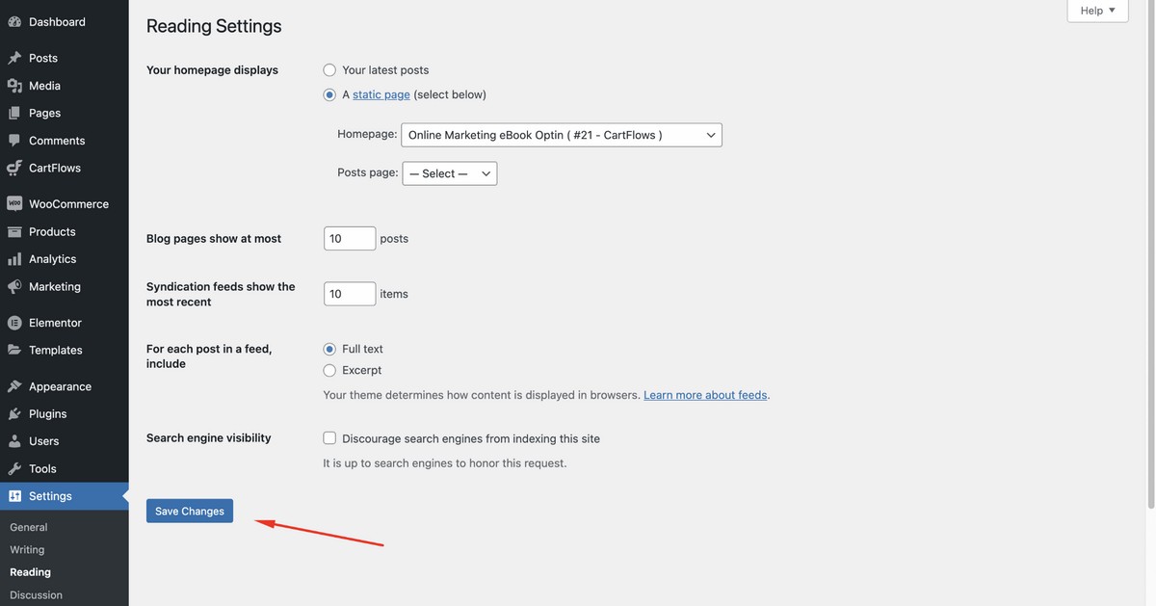Open Elementor menu item
The height and width of the screenshot is (606, 1156).
pyautogui.click(x=65, y=323)
